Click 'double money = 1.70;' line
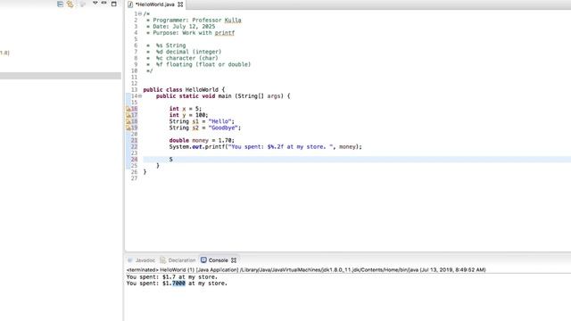Screen dimensions: 571x321 pyautogui.click(x=202, y=141)
